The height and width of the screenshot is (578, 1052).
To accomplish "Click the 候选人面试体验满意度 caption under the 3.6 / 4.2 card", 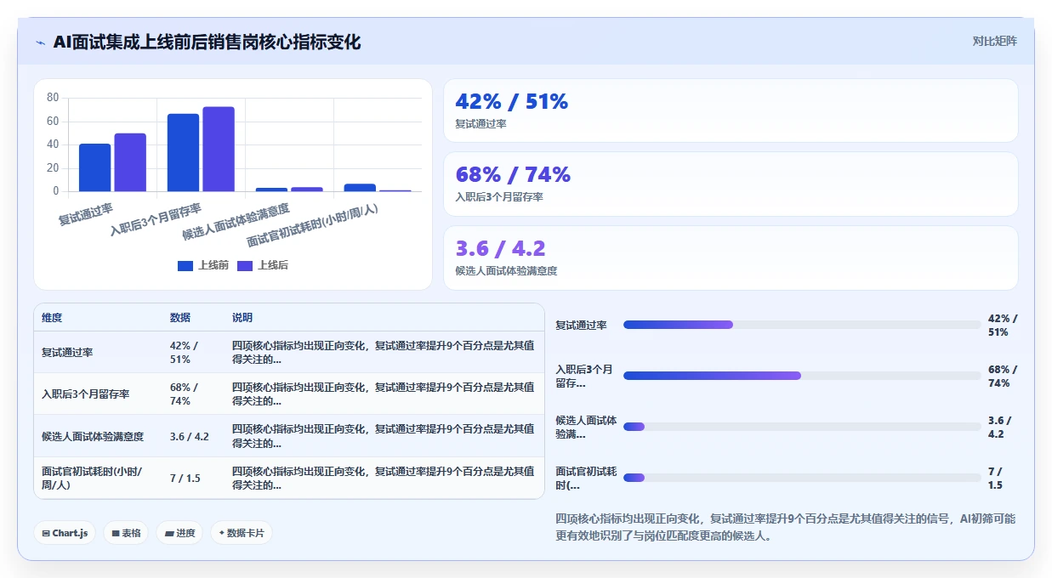I will pyautogui.click(x=506, y=271).
